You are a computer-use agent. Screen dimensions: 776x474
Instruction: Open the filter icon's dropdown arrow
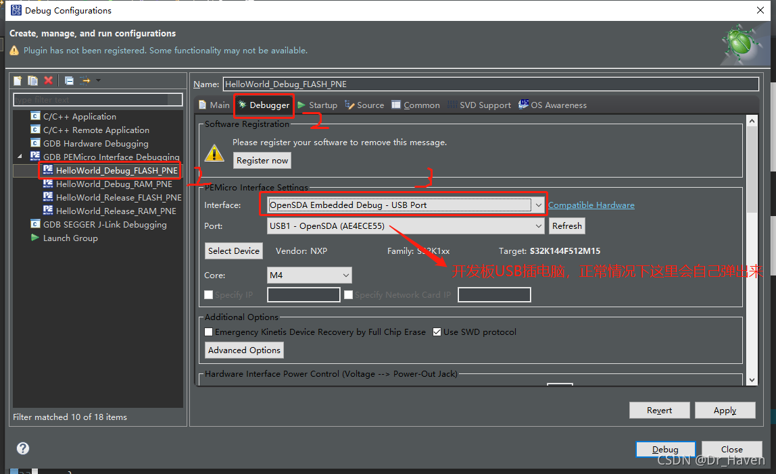(x=98, y=80)
